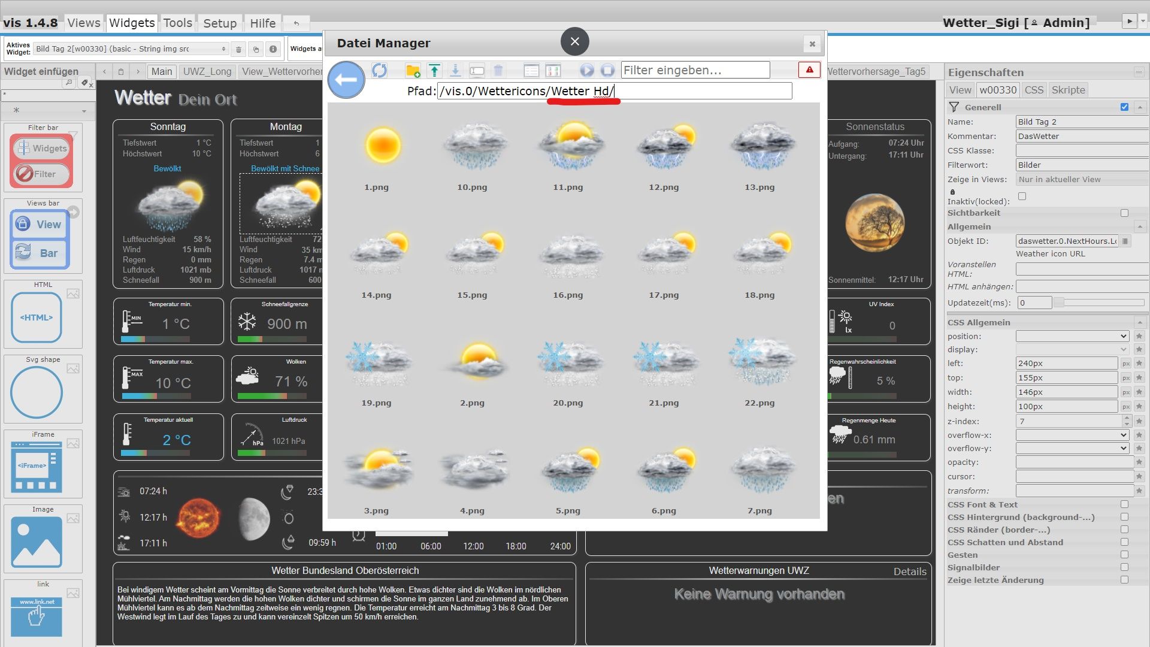Viewport: 1150px width, 647px height.
Task: Click the red warning triangle button
Action: click(809, 70)
